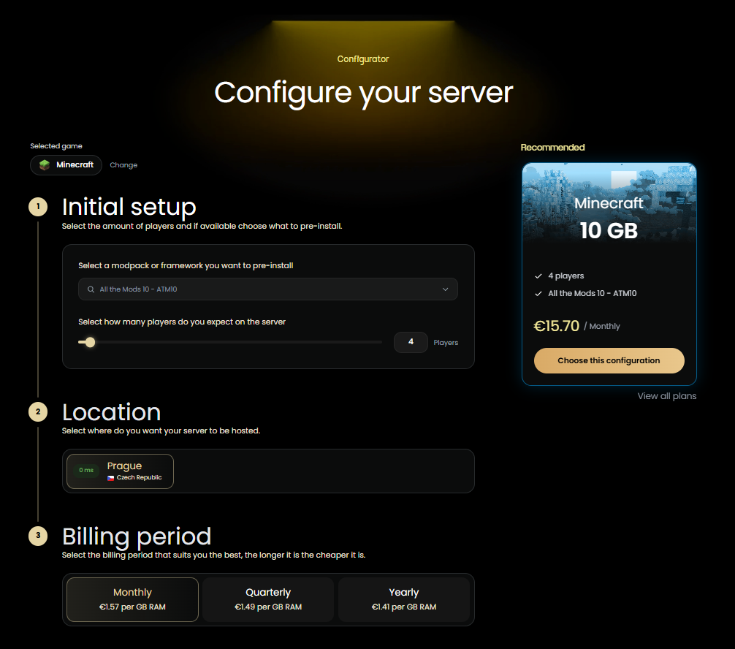The image size is (735, 649).
Task: Click the Recommended heading
Action: point(552,147)
